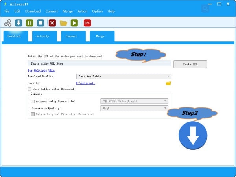
Task: Toggle Delete Original File after Conversion checkbox
Action: click(x=33, y=114)
